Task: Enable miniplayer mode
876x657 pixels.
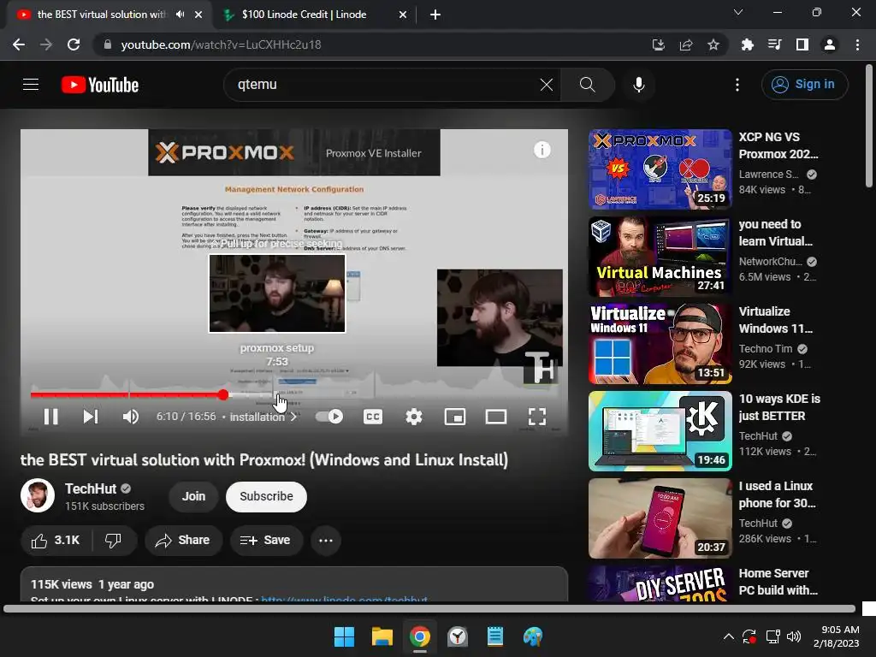Action: click(455, 417)
